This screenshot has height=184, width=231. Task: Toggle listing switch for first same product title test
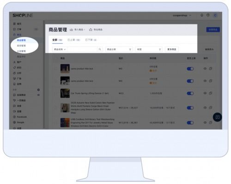coord(190,69)
